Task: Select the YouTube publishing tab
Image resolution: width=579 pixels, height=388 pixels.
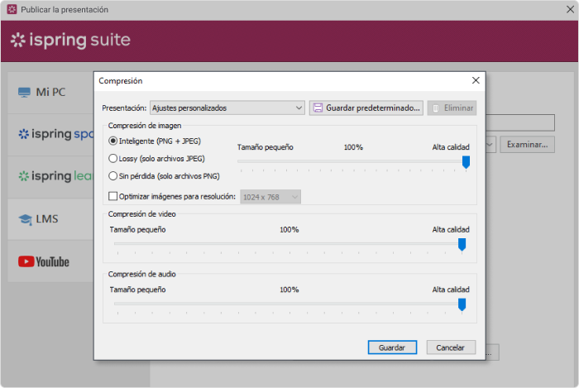Action: 50,261
